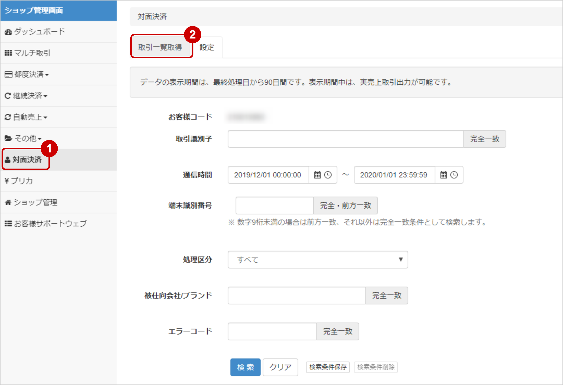Click the 被仕向会社/ブランド input field
Image resolution: width=563 pixels, height=385 pixels.
pos(297,296)
